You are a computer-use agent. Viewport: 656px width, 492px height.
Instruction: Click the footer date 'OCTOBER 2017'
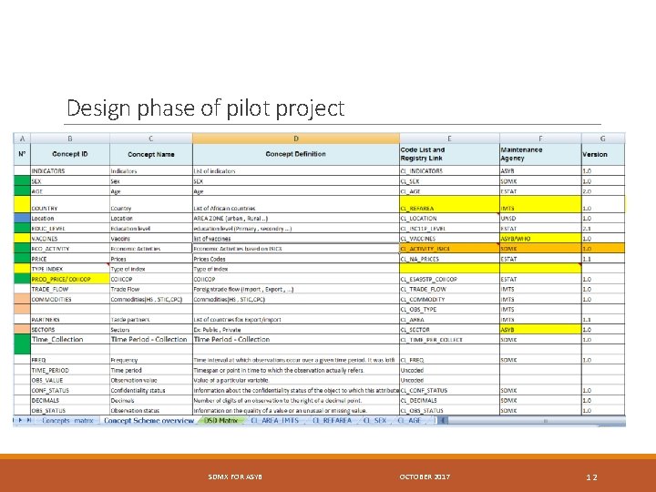click(425, 477)
